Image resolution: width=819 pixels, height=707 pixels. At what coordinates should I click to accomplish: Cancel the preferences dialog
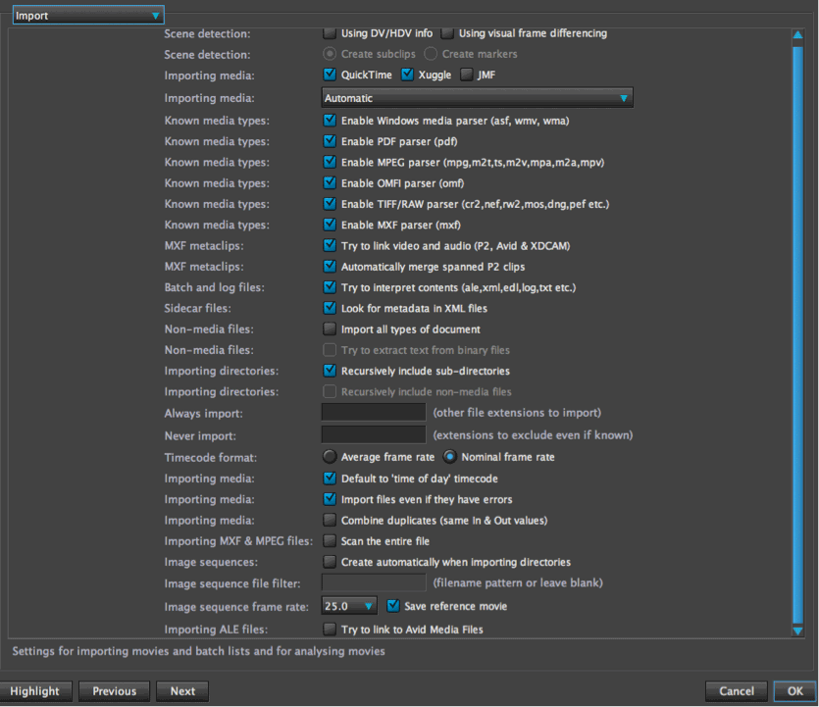click(737, 691)
